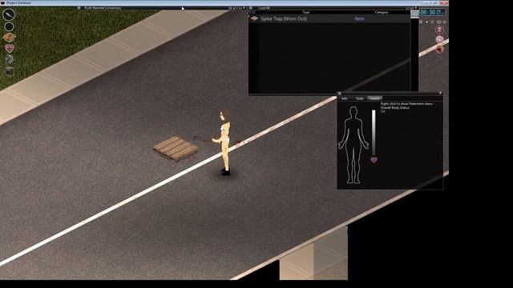Viewport: 513px width, 288px height.
Task: Close the character health window
Action: 339,94
